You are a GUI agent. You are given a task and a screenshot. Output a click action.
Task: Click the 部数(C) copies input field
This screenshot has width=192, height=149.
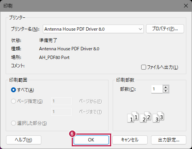[157, 89]
